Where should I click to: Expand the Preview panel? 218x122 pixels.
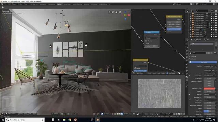[x=193, y=56]
